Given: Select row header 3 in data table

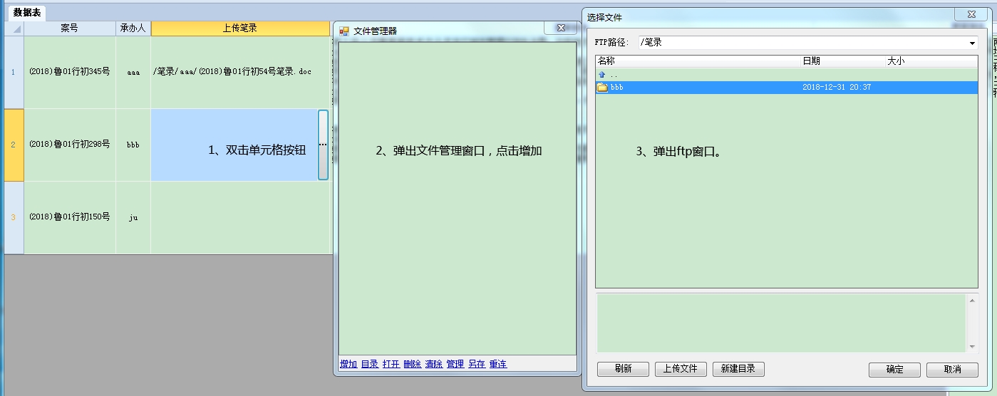Looking at the screenshot, I should [14, 217].
